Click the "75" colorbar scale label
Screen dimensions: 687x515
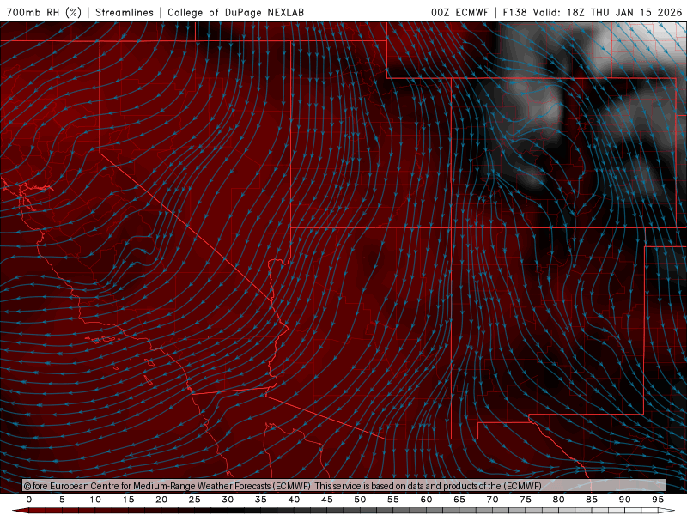(526, 500)
